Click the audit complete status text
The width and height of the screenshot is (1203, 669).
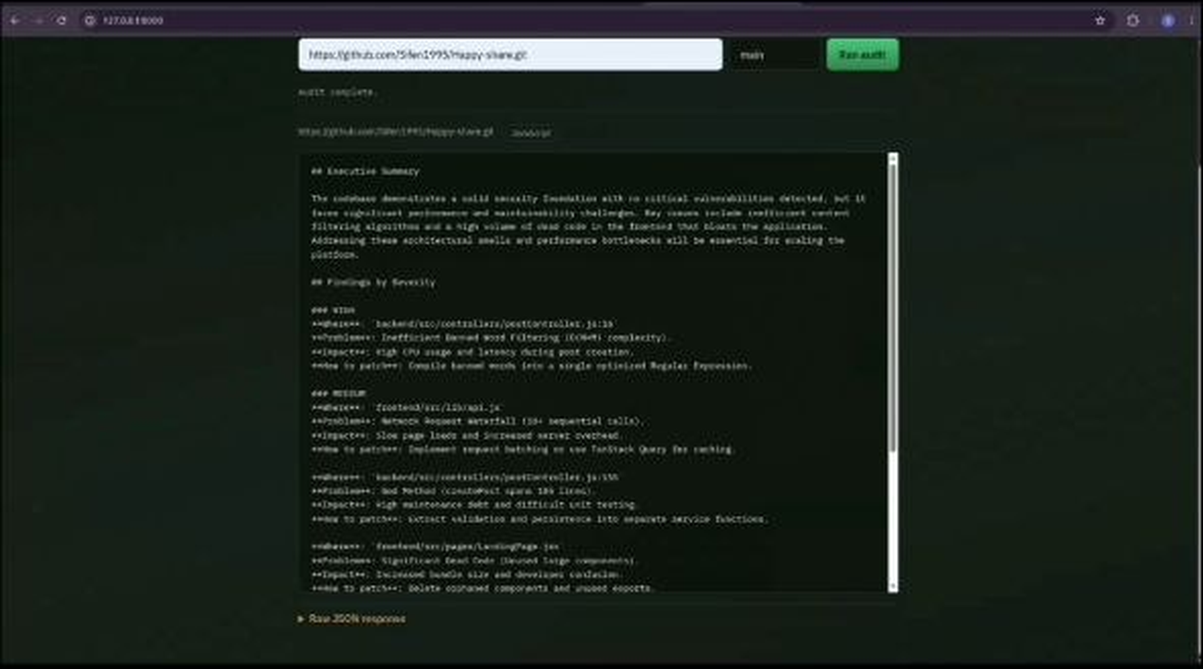pyautogui.click(x=337, y=92)
